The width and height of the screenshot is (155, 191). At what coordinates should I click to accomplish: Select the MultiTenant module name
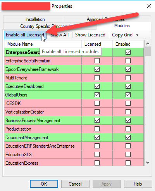(16, 78)
